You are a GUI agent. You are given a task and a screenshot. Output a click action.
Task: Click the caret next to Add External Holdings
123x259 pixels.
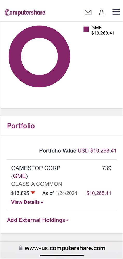tap(67, 220)
